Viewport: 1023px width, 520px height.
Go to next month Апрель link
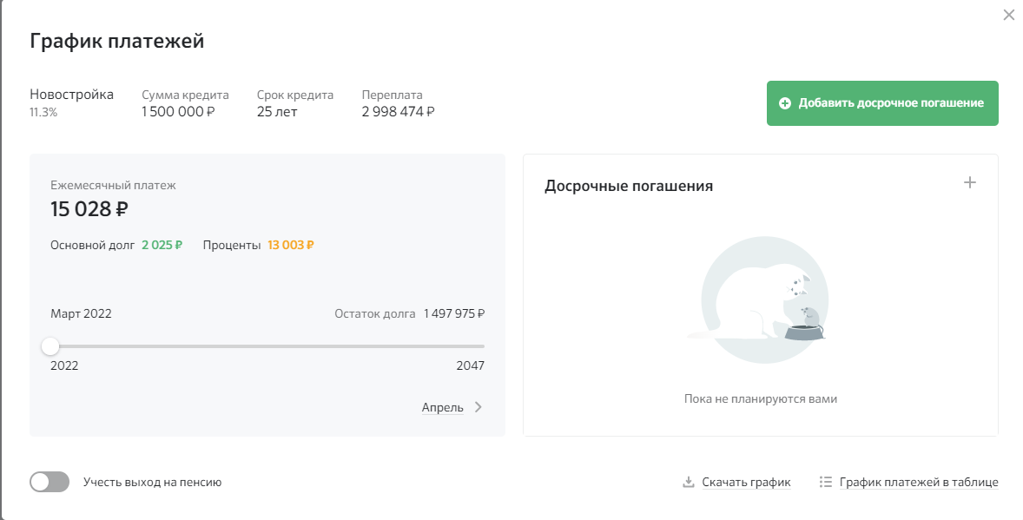click(442, 407)
